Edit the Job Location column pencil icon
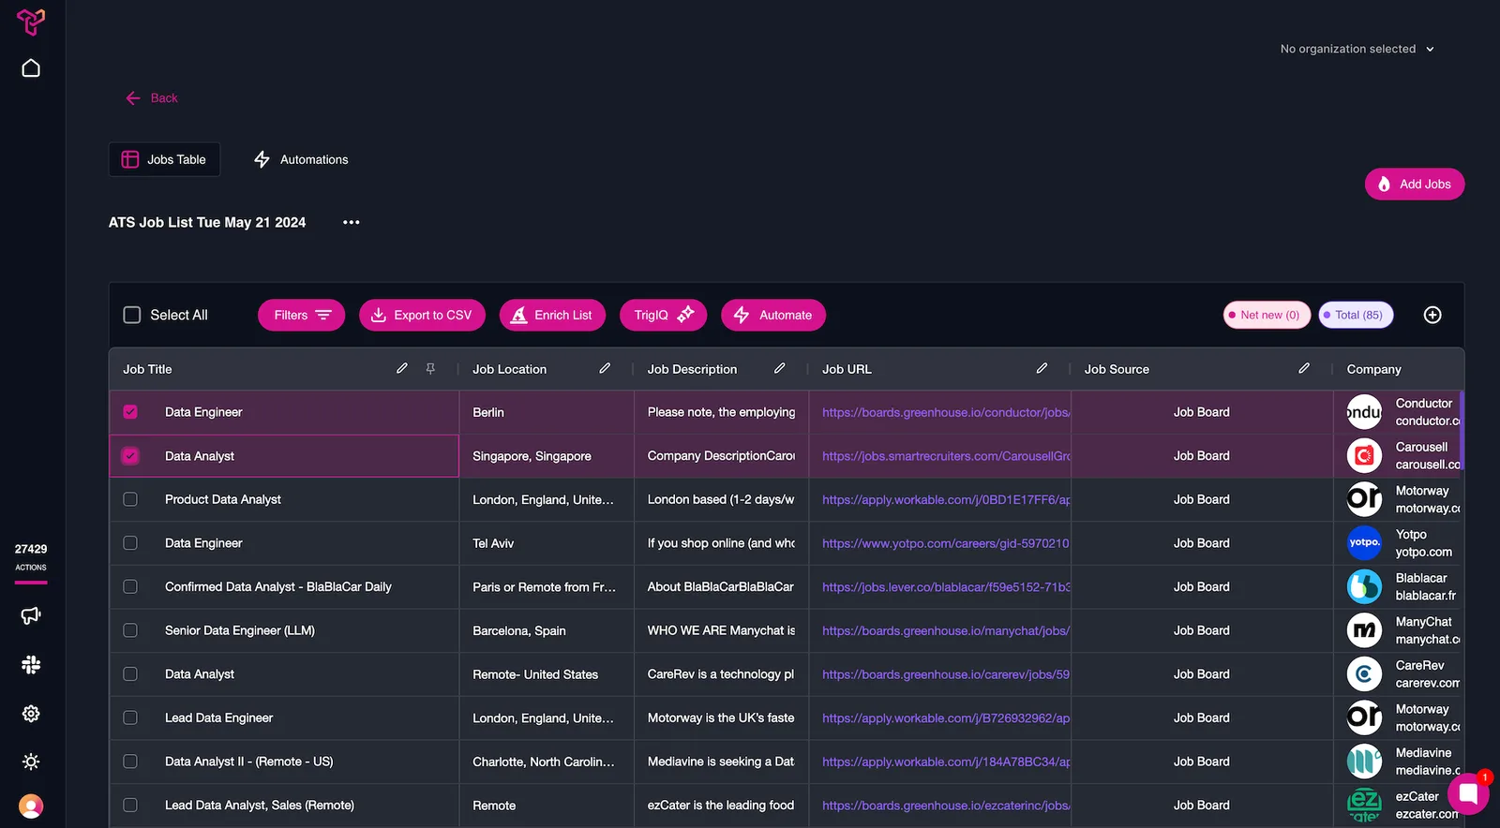The height and width of the screenshot is (828, 1500). coord(605,369)
